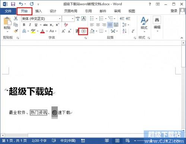The image size is (186, 144).
Task: Increase the paragraph indent
Action: click(128, 19)
